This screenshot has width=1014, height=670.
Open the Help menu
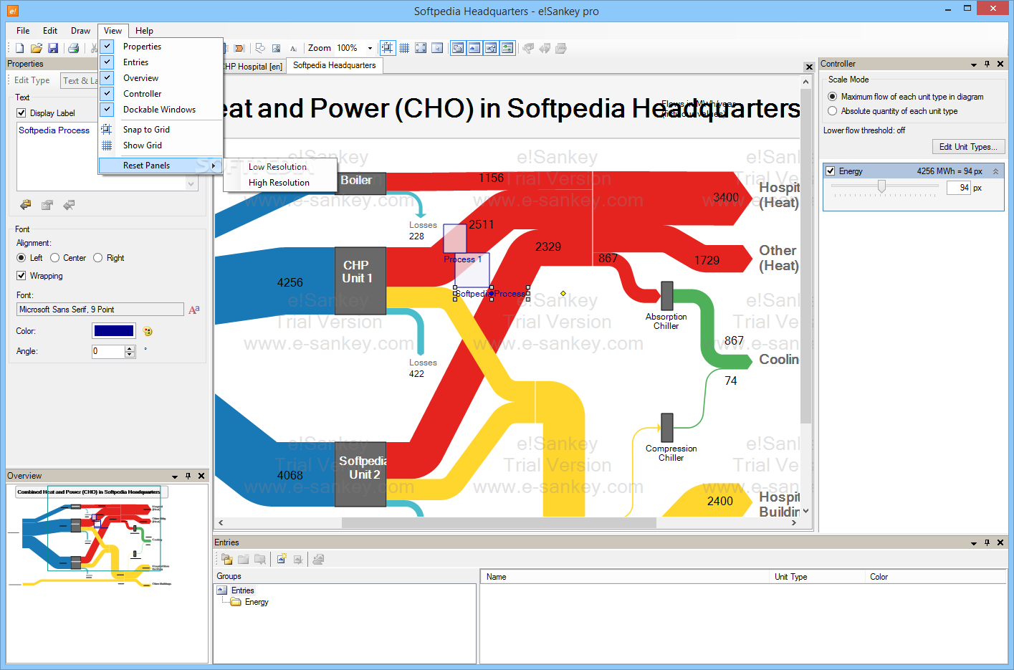(144, 31)
